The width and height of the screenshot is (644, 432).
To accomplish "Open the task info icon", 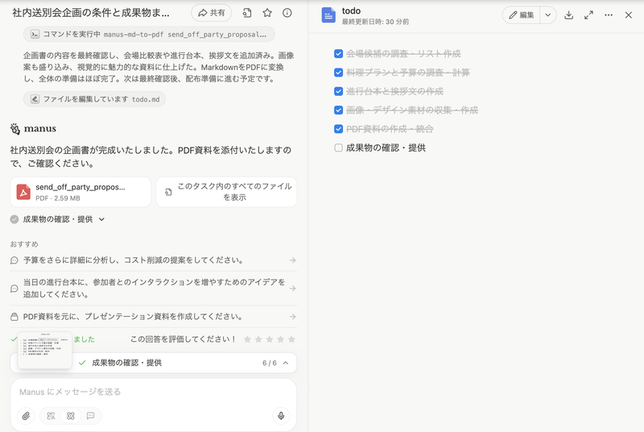I will [287, 14].
